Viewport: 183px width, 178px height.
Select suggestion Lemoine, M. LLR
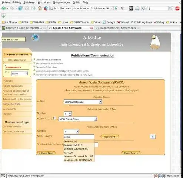[x=73, y=145]
